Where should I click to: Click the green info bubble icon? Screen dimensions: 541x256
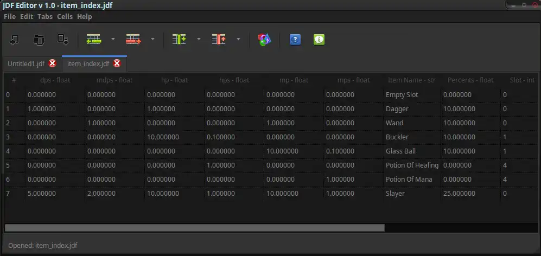[x=319, y=40]
